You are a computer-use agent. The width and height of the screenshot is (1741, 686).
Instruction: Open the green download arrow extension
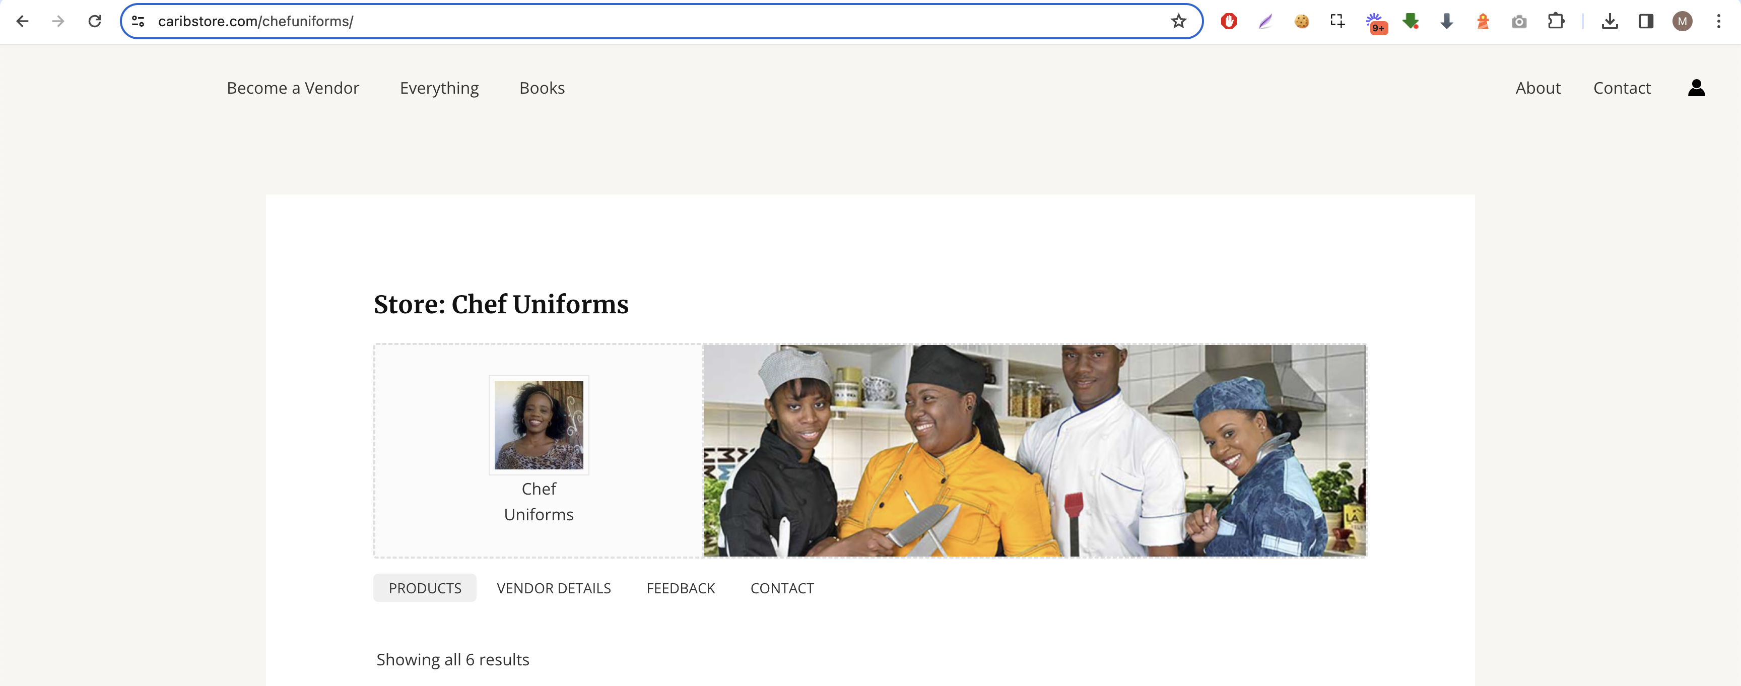tap(1411, 21)
